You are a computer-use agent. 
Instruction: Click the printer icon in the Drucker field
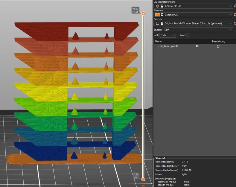click(157, 23)
